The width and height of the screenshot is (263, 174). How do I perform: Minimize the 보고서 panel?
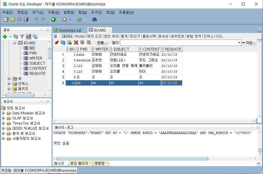[x=48, y=101]
